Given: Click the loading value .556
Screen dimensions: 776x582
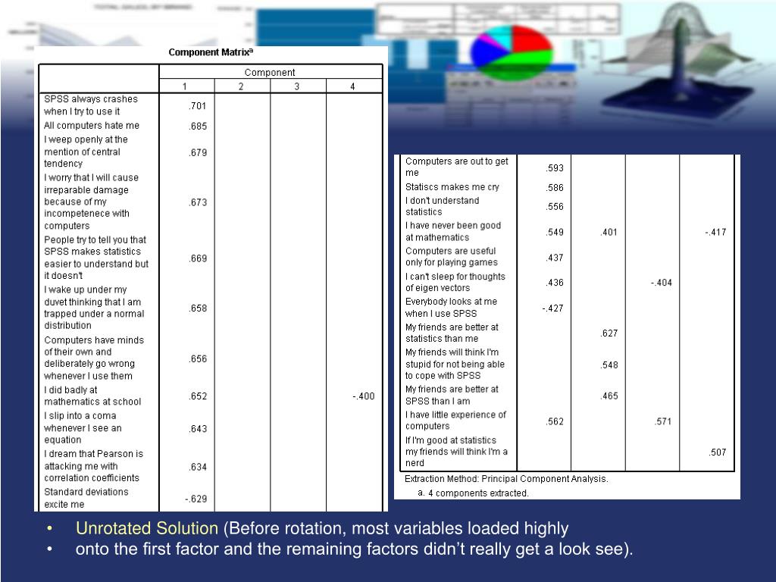Looking at the screenshot, I should pyautogui.click(x=555, y=206).
